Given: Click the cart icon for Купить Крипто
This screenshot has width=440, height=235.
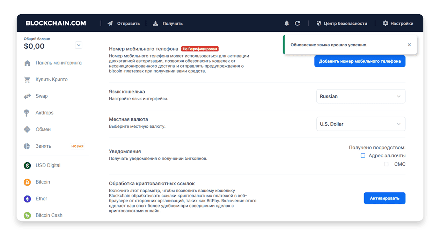Looking at the screenshot, I should 27,80.
